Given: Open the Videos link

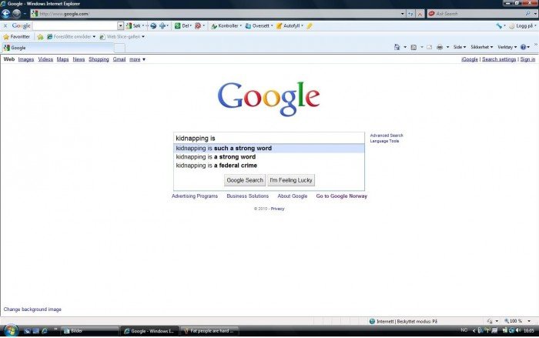Looking at the screenshot, I should (x=45, y=59).
